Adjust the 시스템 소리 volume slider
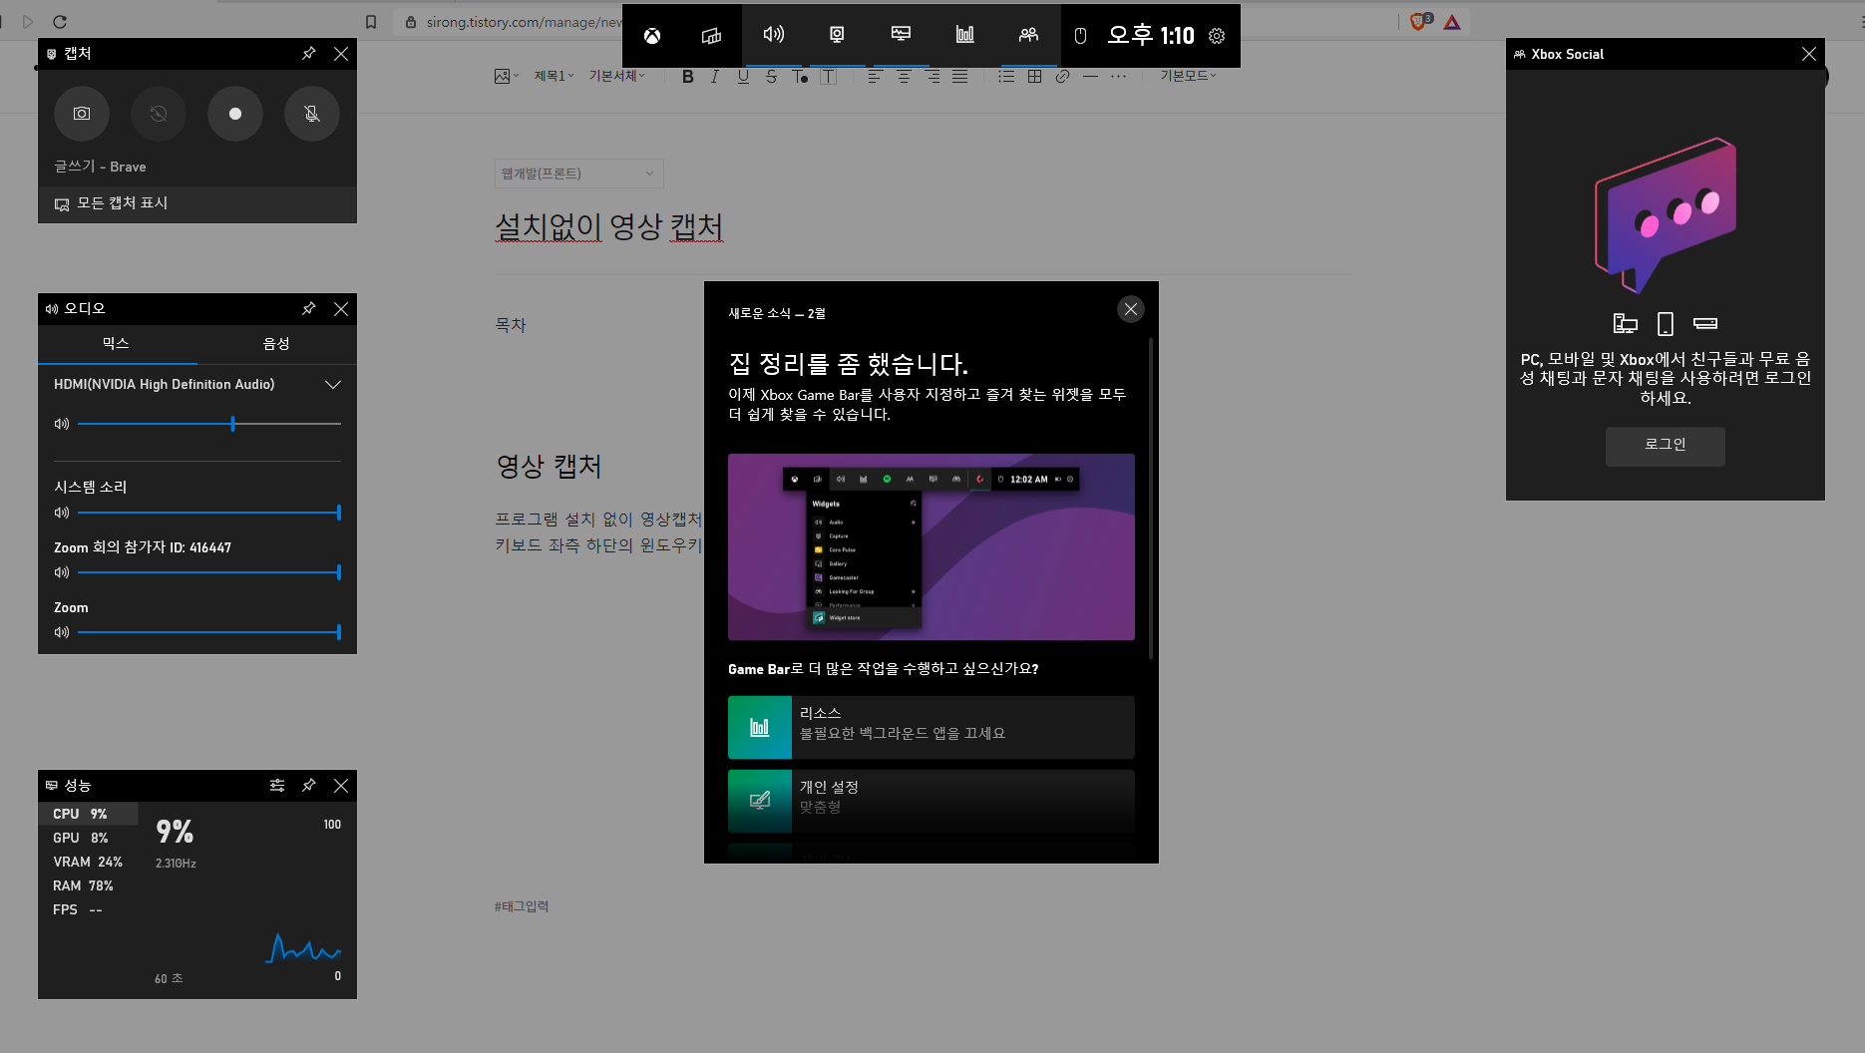Viewport: 1865px width, 1053px height. tap(209, 513)
